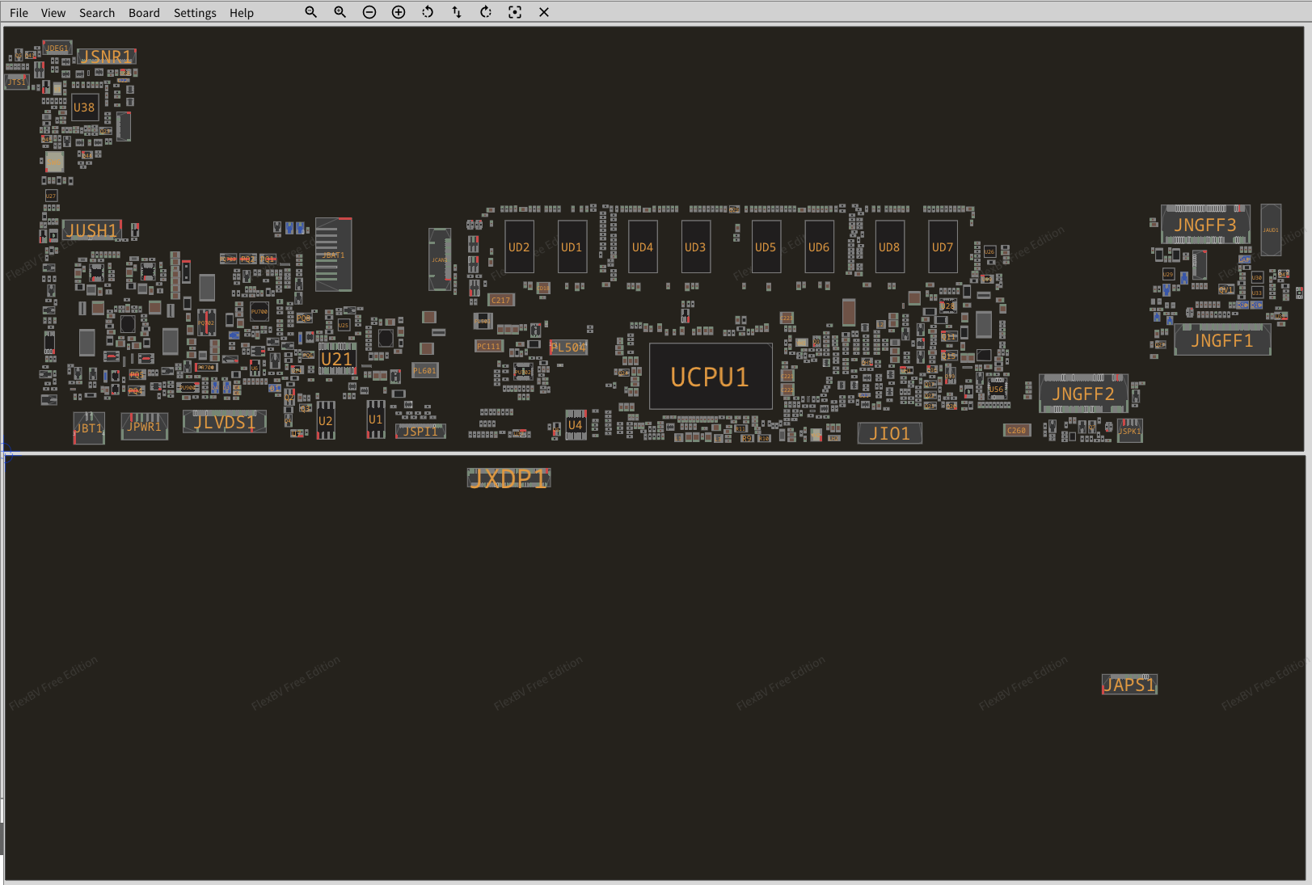Rotate board clockwise

[486, 12]
